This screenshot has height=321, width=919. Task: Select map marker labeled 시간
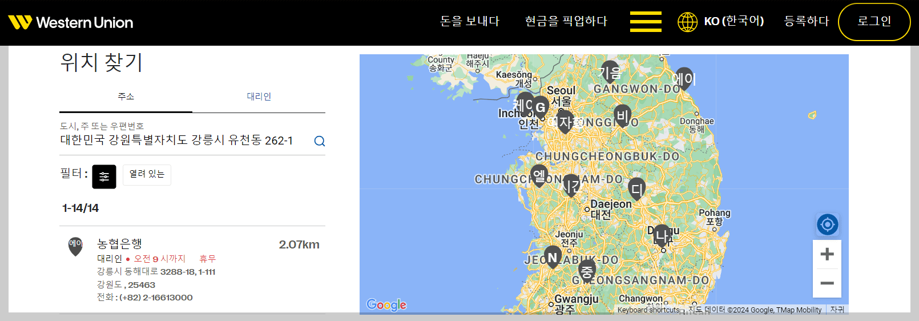pyautogui.click(x=571, y=185)
